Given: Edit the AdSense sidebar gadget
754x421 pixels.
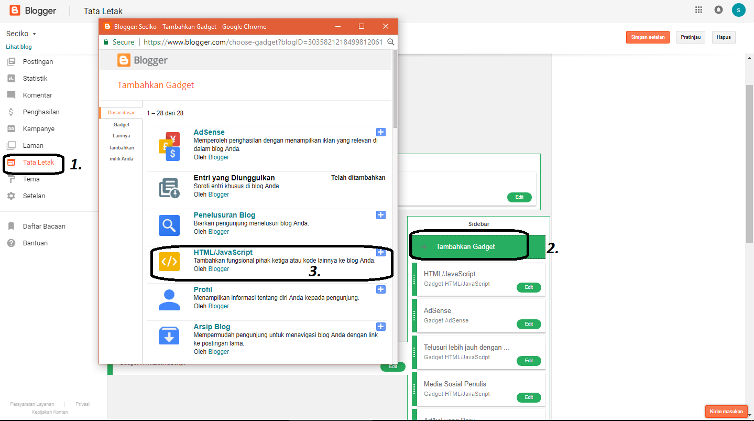Looking at the screenshot, I should [529, 324].
